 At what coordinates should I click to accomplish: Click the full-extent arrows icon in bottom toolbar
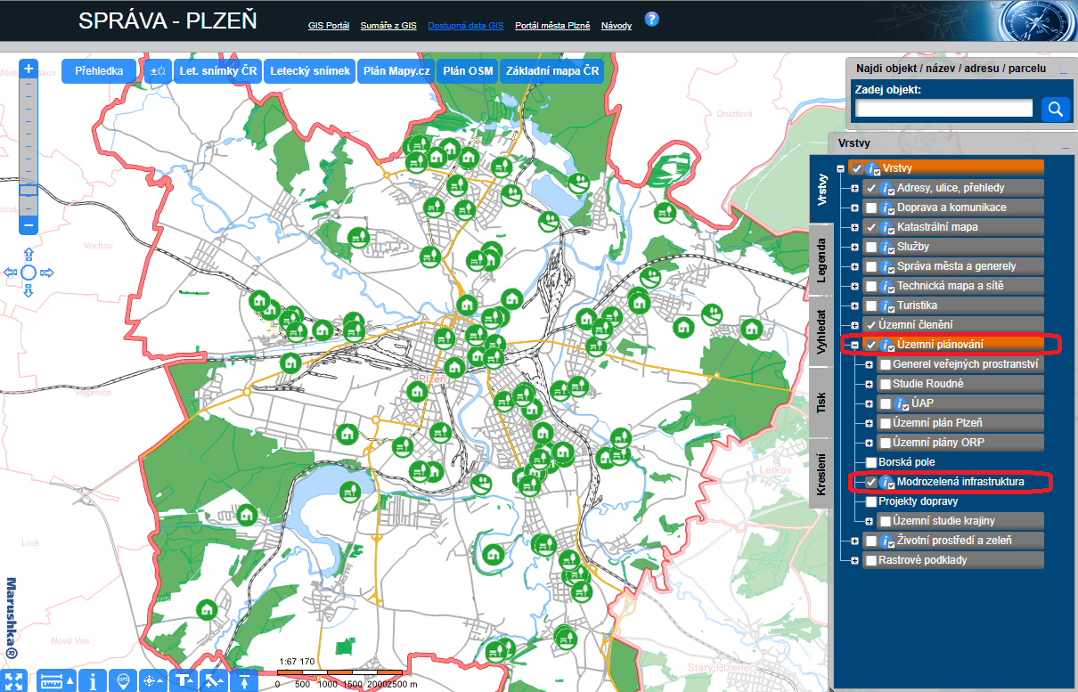coord(15,680)
